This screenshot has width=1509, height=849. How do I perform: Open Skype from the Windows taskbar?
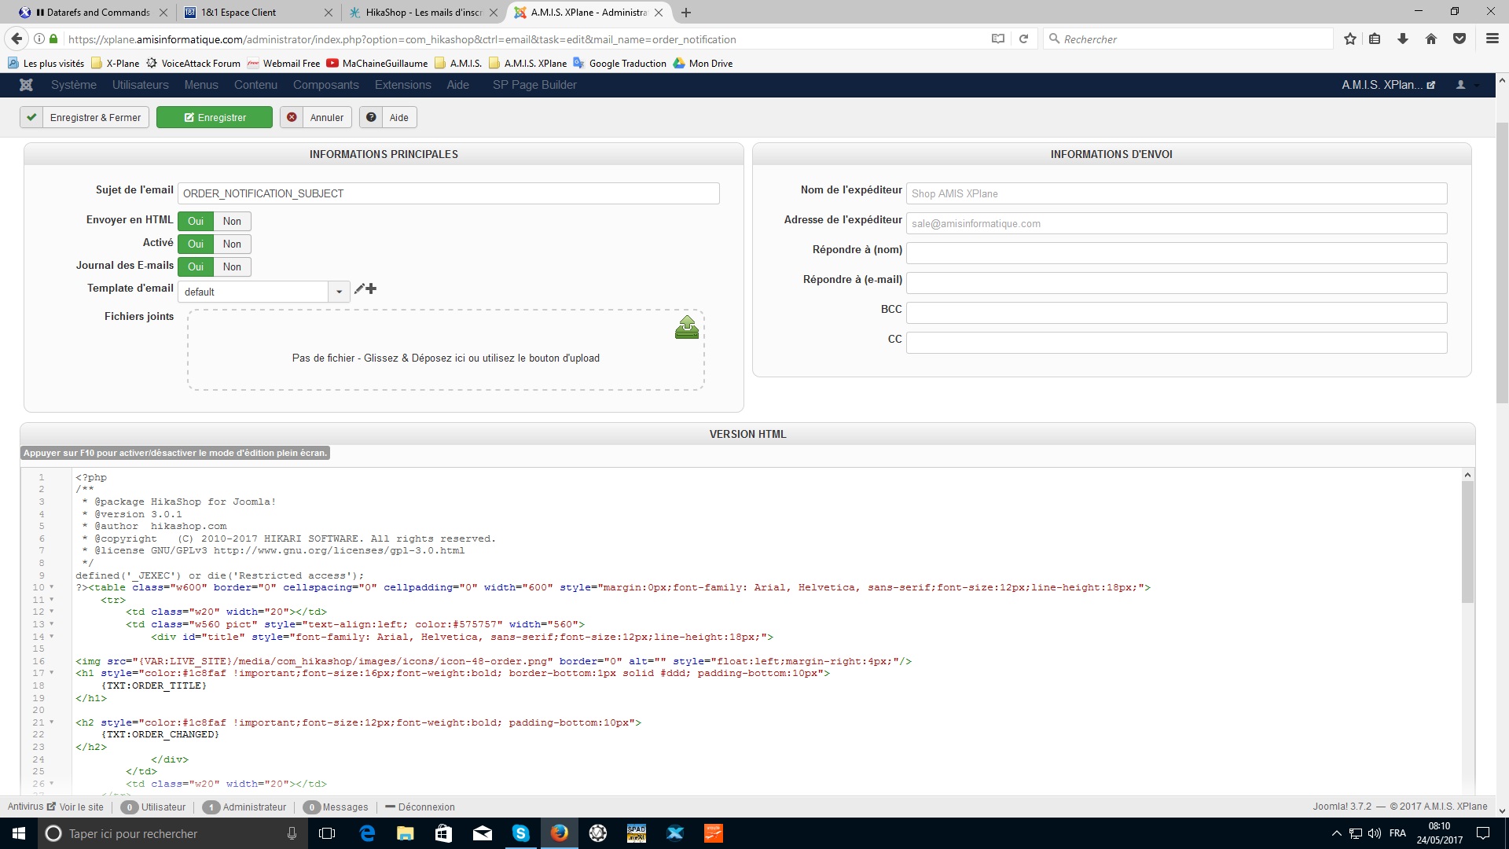tap(520, 833)
